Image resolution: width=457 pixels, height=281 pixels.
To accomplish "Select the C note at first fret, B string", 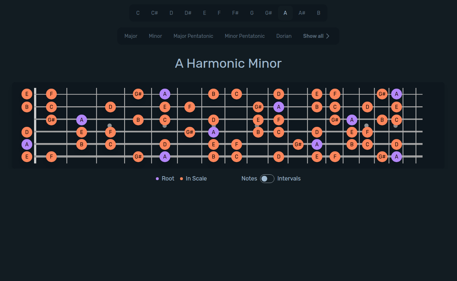I will [51, 107].
